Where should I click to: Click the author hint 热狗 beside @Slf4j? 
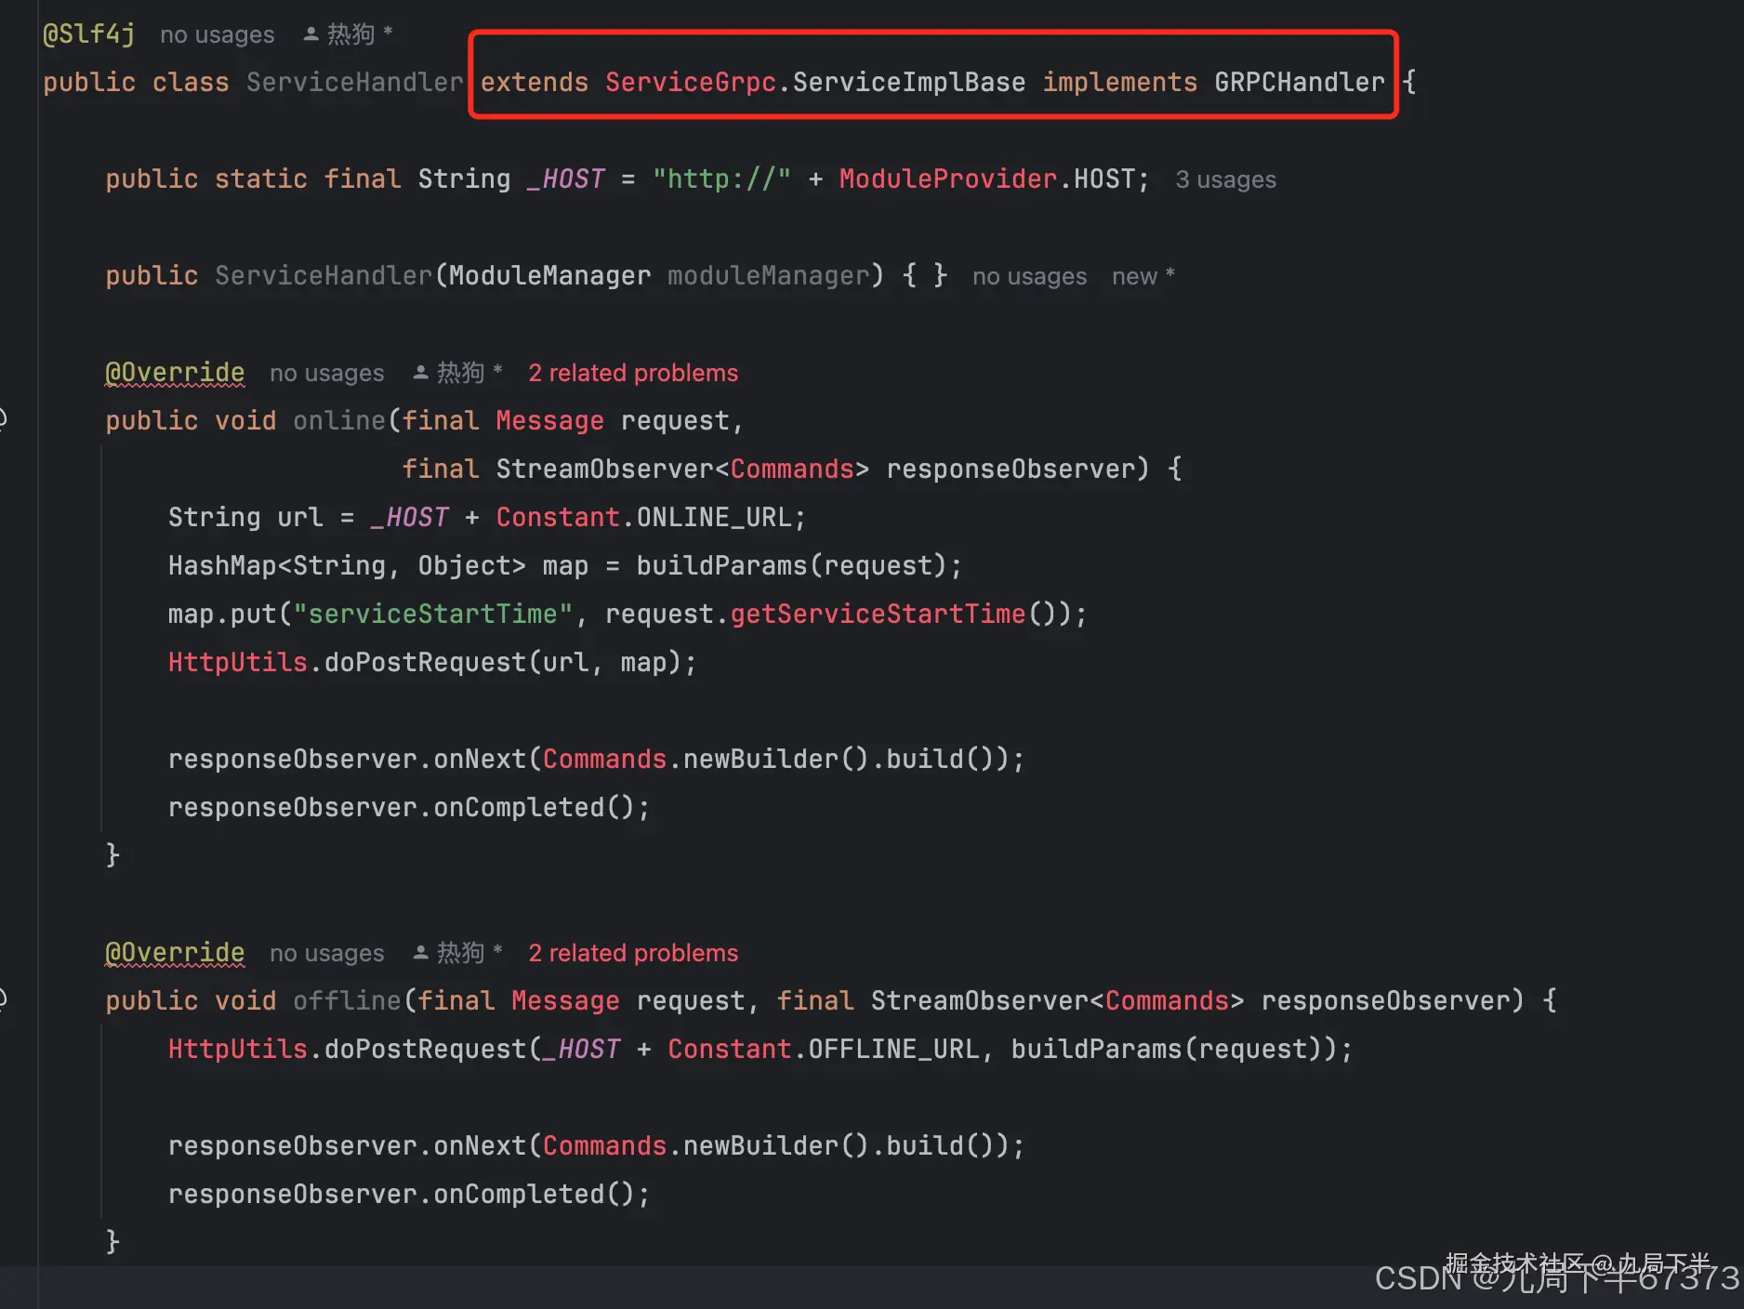(x=350, y=34)
